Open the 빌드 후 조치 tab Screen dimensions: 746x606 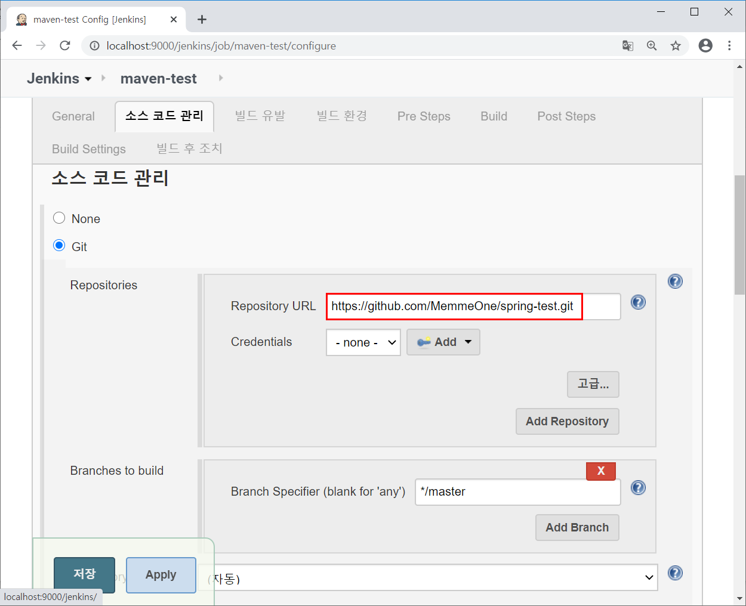tap(190, 149)
